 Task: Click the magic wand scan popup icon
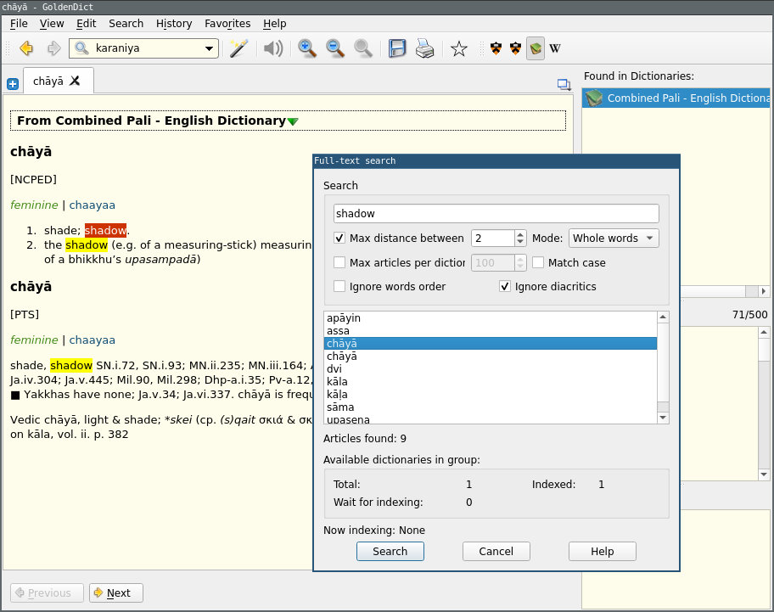[x=238, y=48]
